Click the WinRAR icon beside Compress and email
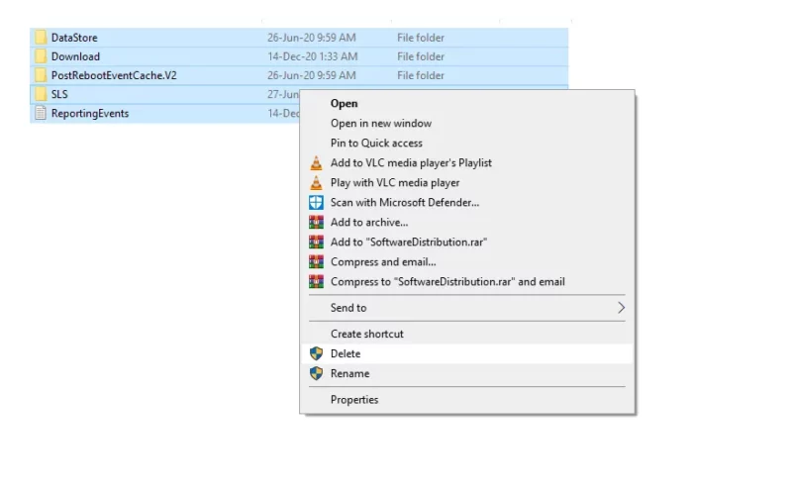The height and width of the screenshot is (488, 792). 316,261
